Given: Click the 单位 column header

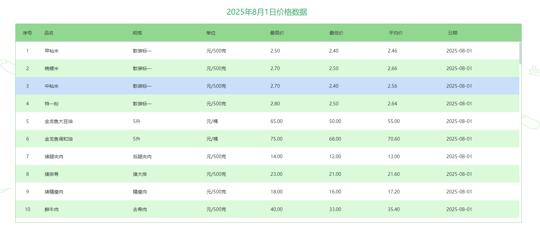Looking at the screenshot, I should click(211, 33).
